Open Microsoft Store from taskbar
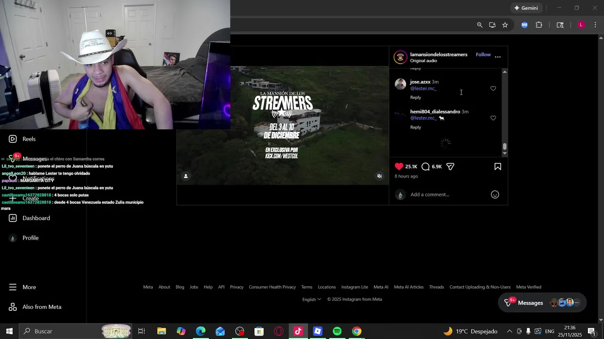The height and width of the screenshot is (339, 604). click(x=259, y=331)
